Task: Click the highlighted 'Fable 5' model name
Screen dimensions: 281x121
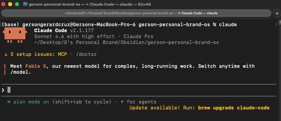Action: 36,66
